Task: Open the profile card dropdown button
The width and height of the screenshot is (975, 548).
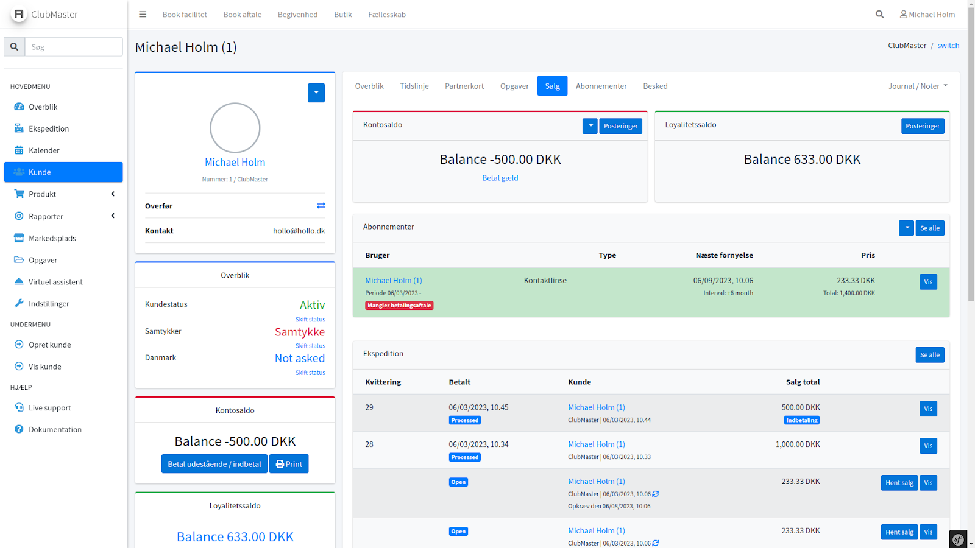Action: [x=316, y=93]
